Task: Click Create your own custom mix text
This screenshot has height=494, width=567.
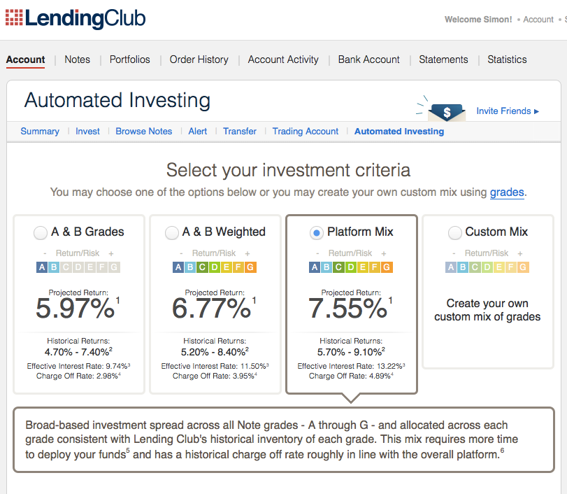Action: tap(487, 310)
